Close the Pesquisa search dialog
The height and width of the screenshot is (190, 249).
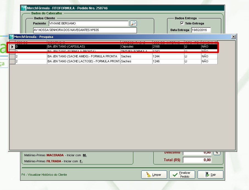pyautogui.click(x=233, y=37)
